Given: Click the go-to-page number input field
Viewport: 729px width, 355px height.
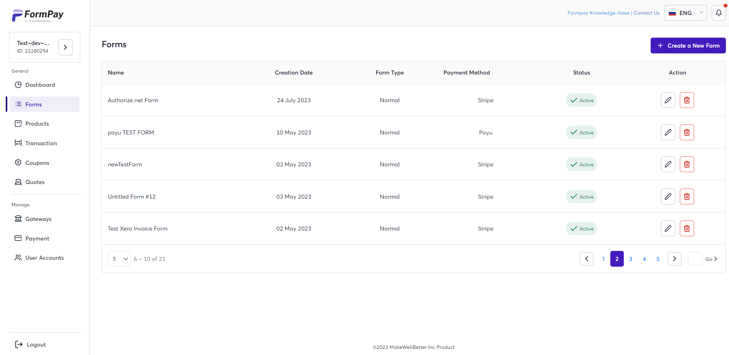Looking at the screenshot, I should (x=695, y=259).
